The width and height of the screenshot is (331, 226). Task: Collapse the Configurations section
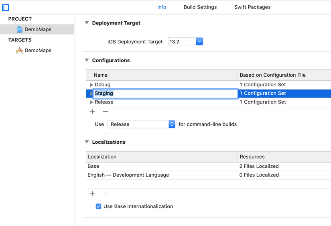click(87, 60)
